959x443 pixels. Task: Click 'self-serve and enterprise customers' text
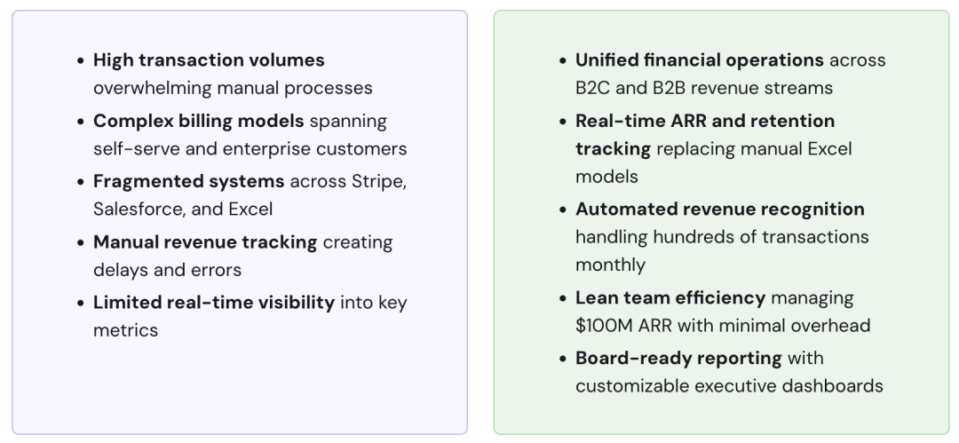[x=250, y=149]
